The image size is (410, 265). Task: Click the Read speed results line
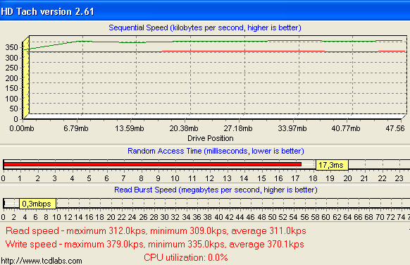point(156,231)
